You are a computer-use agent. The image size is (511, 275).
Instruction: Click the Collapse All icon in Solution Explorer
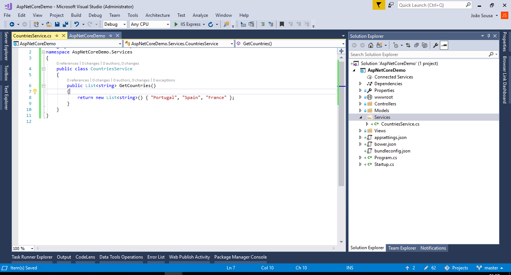(416, 45)
